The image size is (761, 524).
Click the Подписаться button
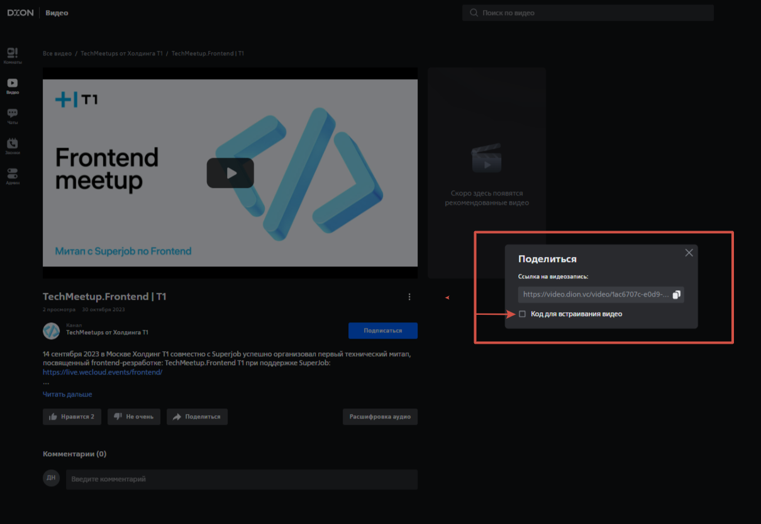point(383,330)
